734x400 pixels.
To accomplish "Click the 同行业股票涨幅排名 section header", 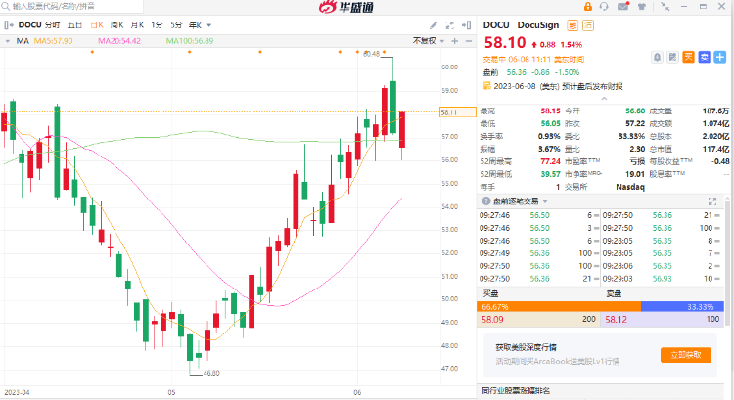I will point(516,390).
